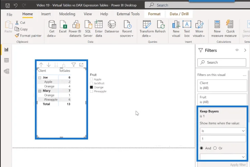
Task: Insert a Text box
Action: (x=187, y=29)
